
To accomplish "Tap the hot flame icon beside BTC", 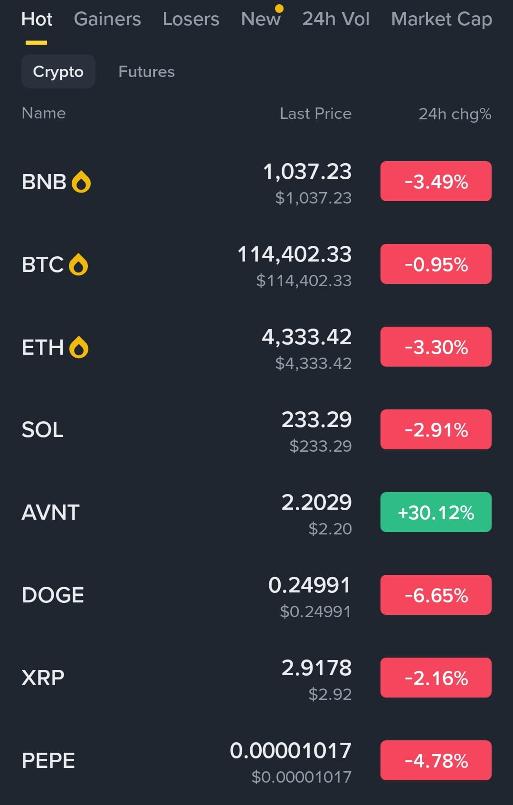I will pyautogui.click(x=78, y=264).
